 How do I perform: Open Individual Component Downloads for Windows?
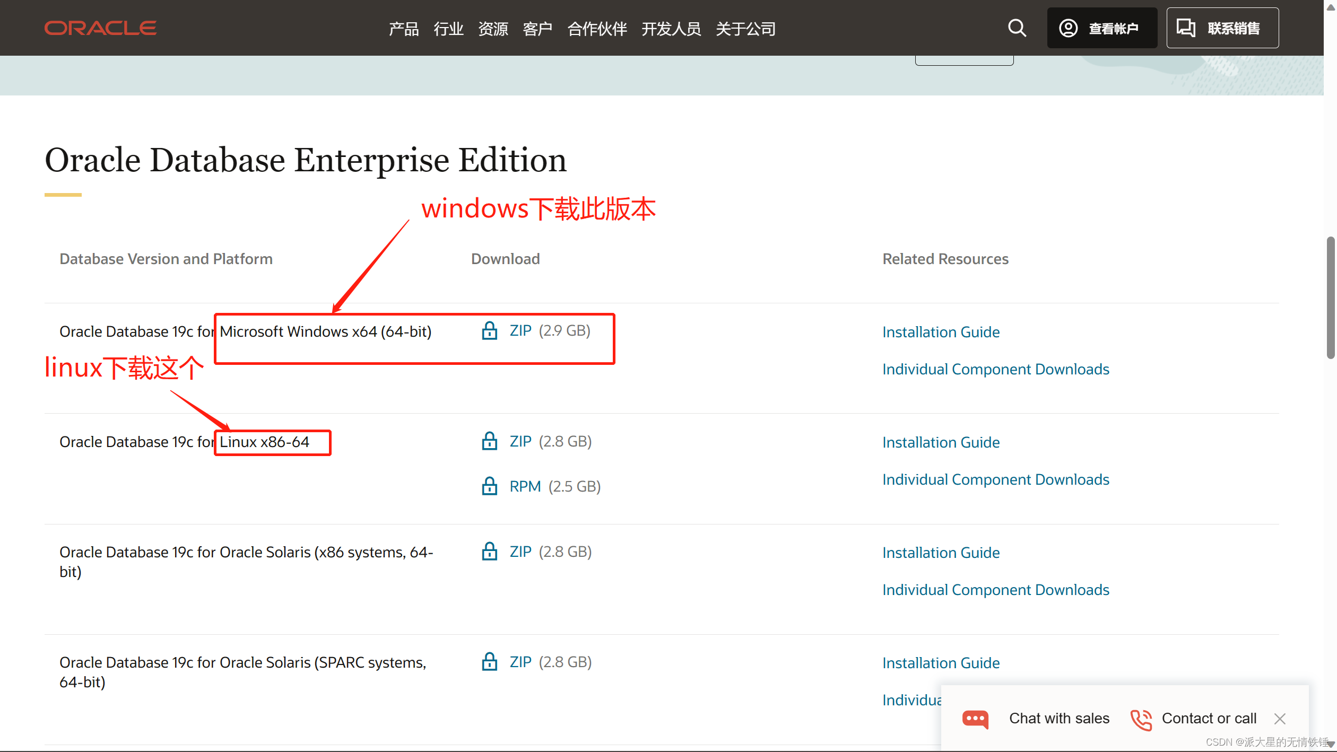(996, 369)
